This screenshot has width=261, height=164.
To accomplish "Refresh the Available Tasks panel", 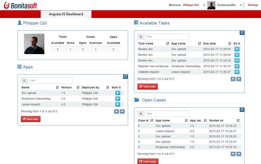I will tap(242, 33).
